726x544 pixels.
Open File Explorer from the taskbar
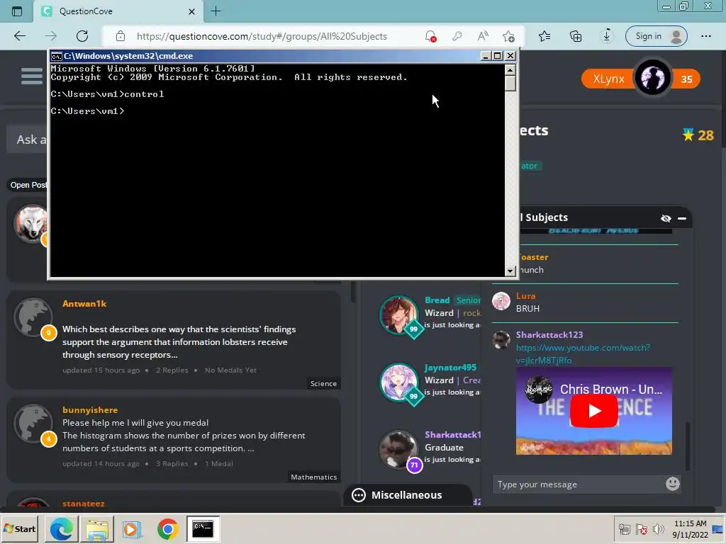click(x=97, y=528)
